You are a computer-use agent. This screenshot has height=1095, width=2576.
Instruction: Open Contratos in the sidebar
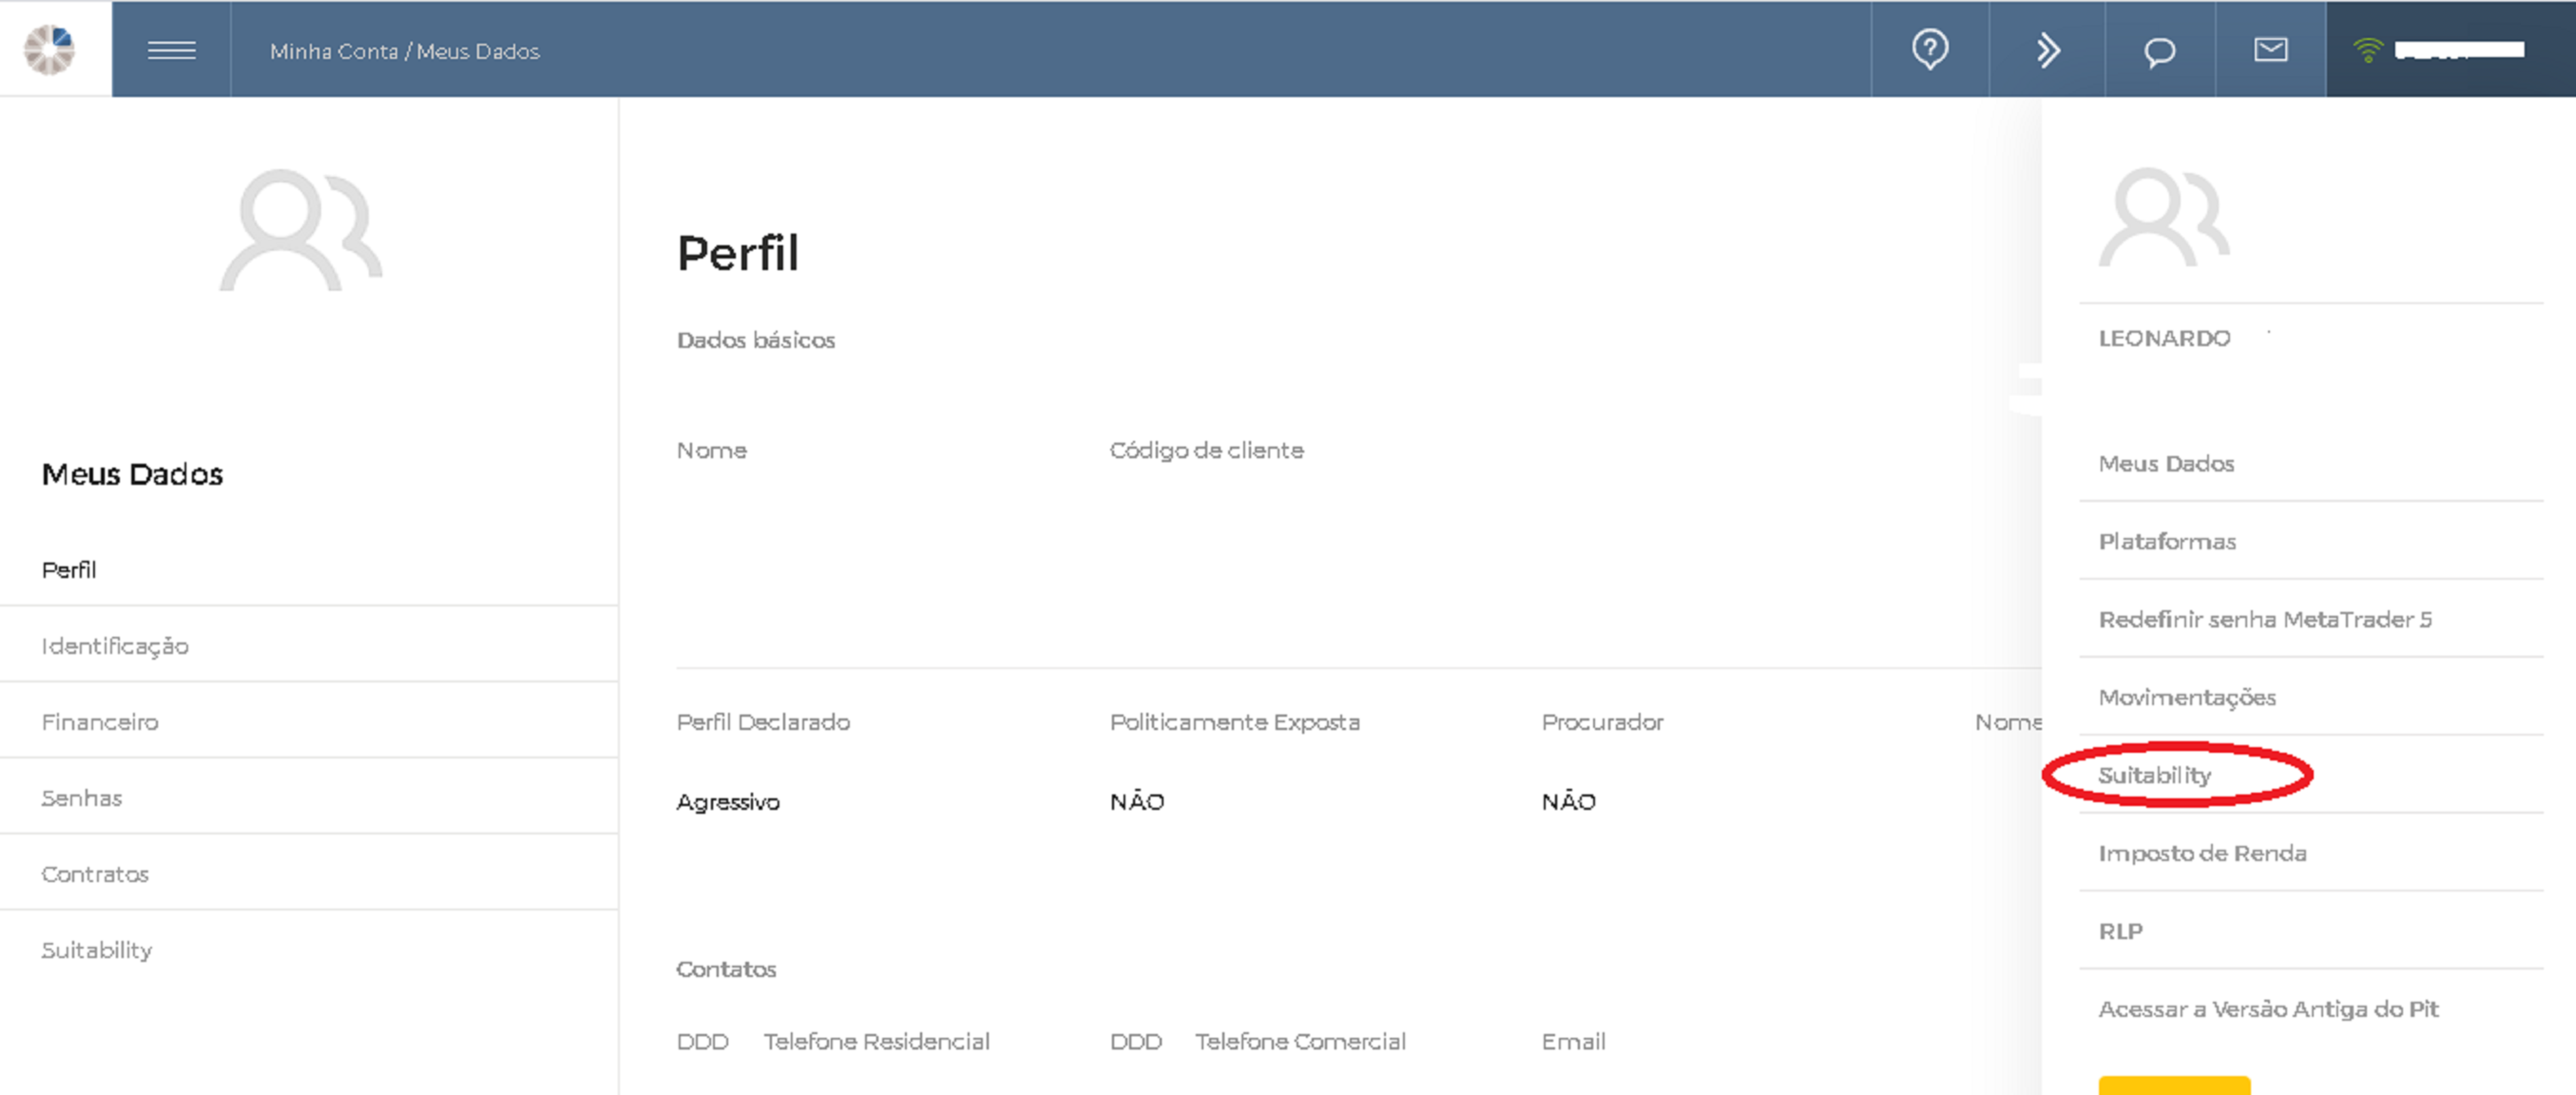95,874
